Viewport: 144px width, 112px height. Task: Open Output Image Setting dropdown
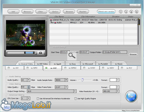point(75,91)
